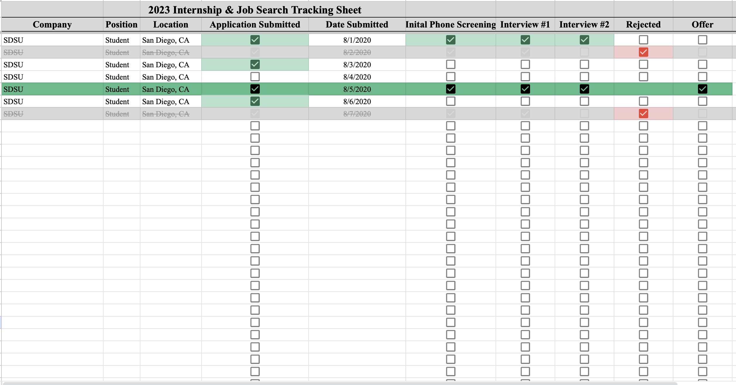Uncheck Interview #1 in green 8/5/2020 row

(525, 89)
